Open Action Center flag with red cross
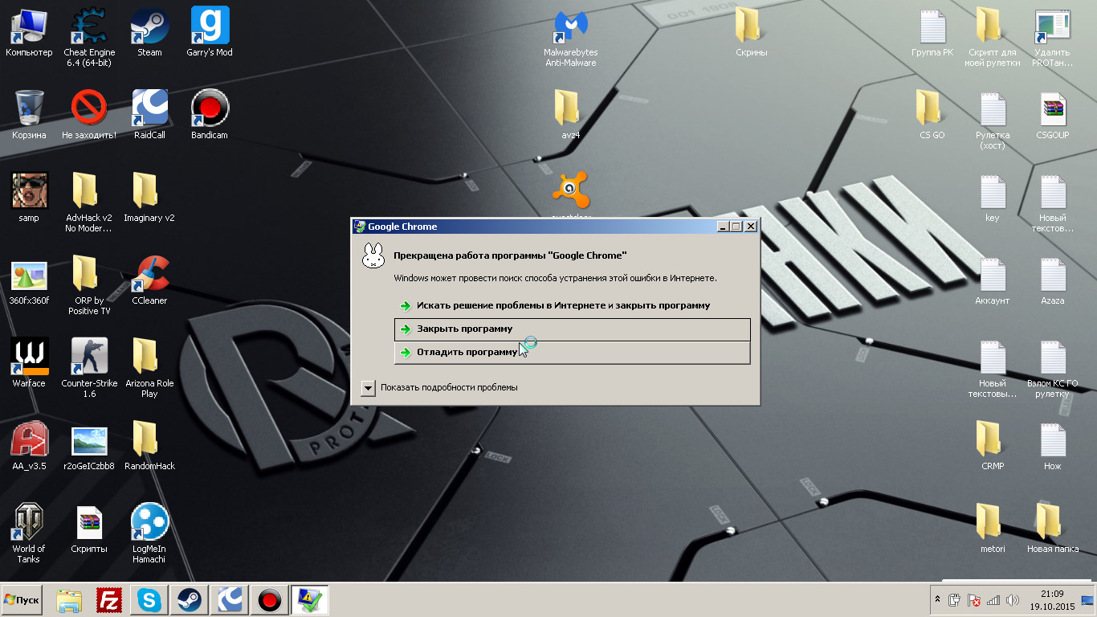This screenshot has height=617, width=1097. pos(974,600)
